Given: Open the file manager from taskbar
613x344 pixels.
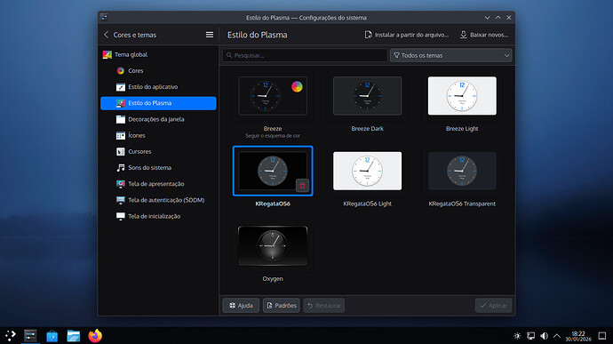Looking at the screenshot, I should pyautogui.click(x=74, y=336).
